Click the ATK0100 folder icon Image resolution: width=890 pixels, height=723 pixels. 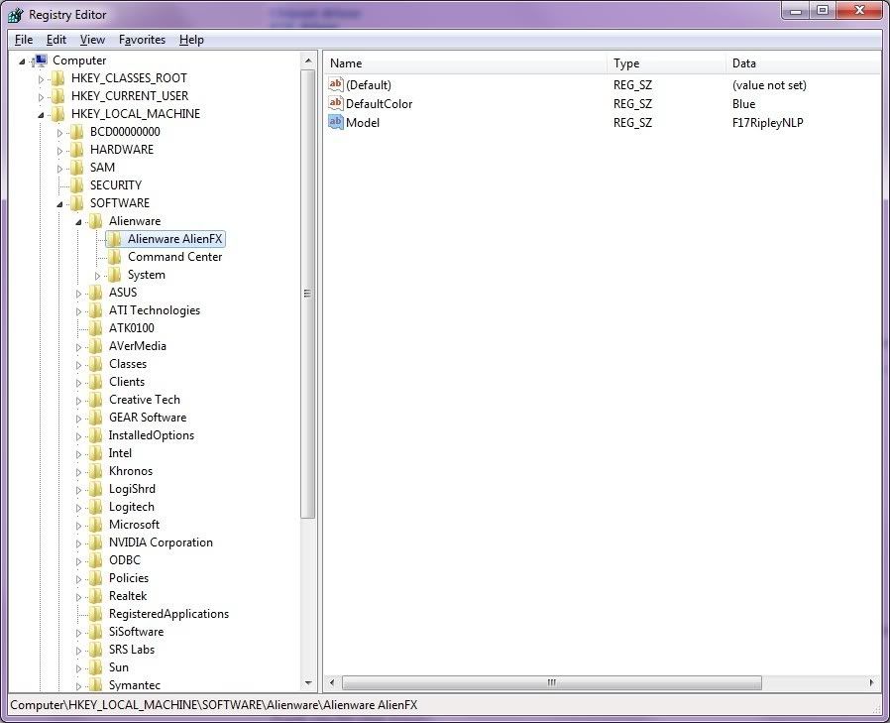coord(95,329)
